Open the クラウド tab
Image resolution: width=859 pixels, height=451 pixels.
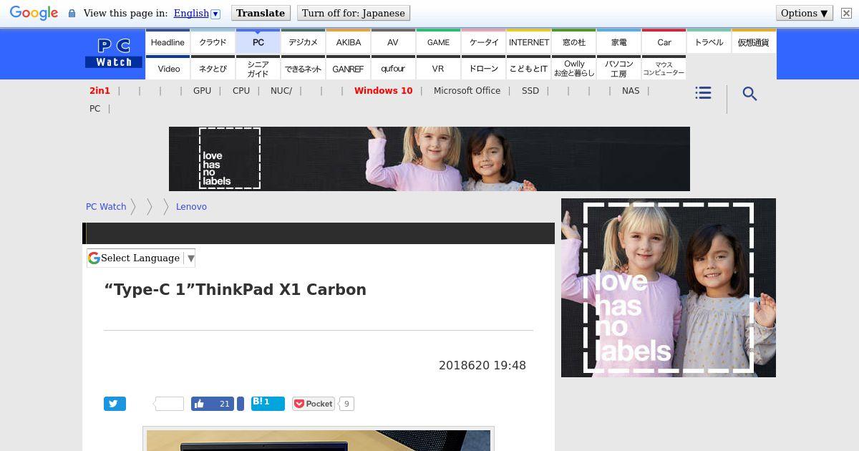tap(213, 42)
